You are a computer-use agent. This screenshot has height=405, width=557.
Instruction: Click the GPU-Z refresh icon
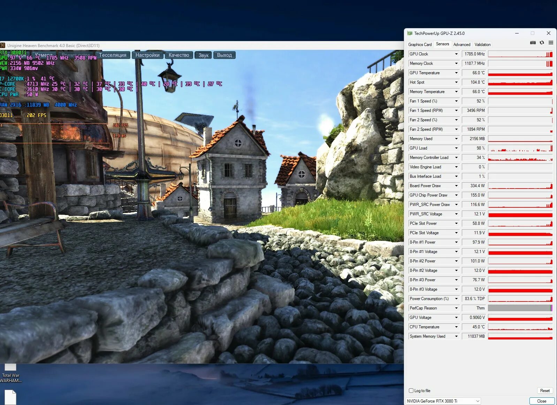point(542,43)
